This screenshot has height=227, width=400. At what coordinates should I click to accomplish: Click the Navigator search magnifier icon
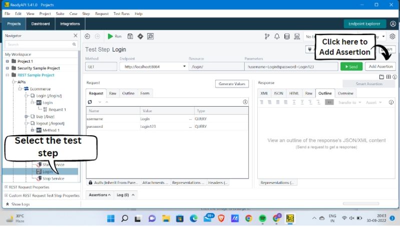pos(74,45)
